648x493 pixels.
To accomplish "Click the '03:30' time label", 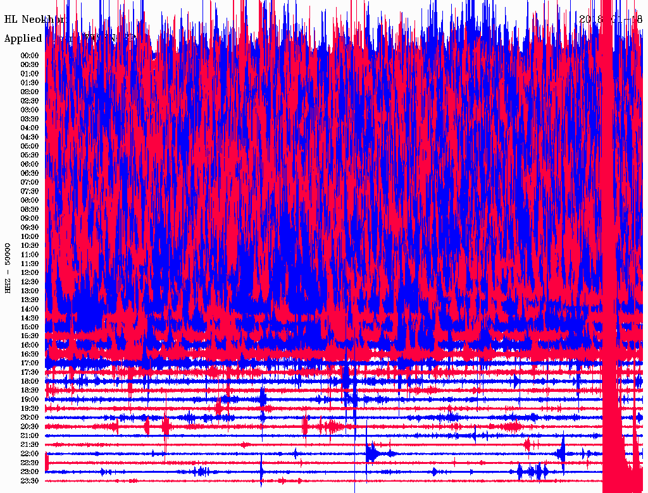I will (30, 119).
